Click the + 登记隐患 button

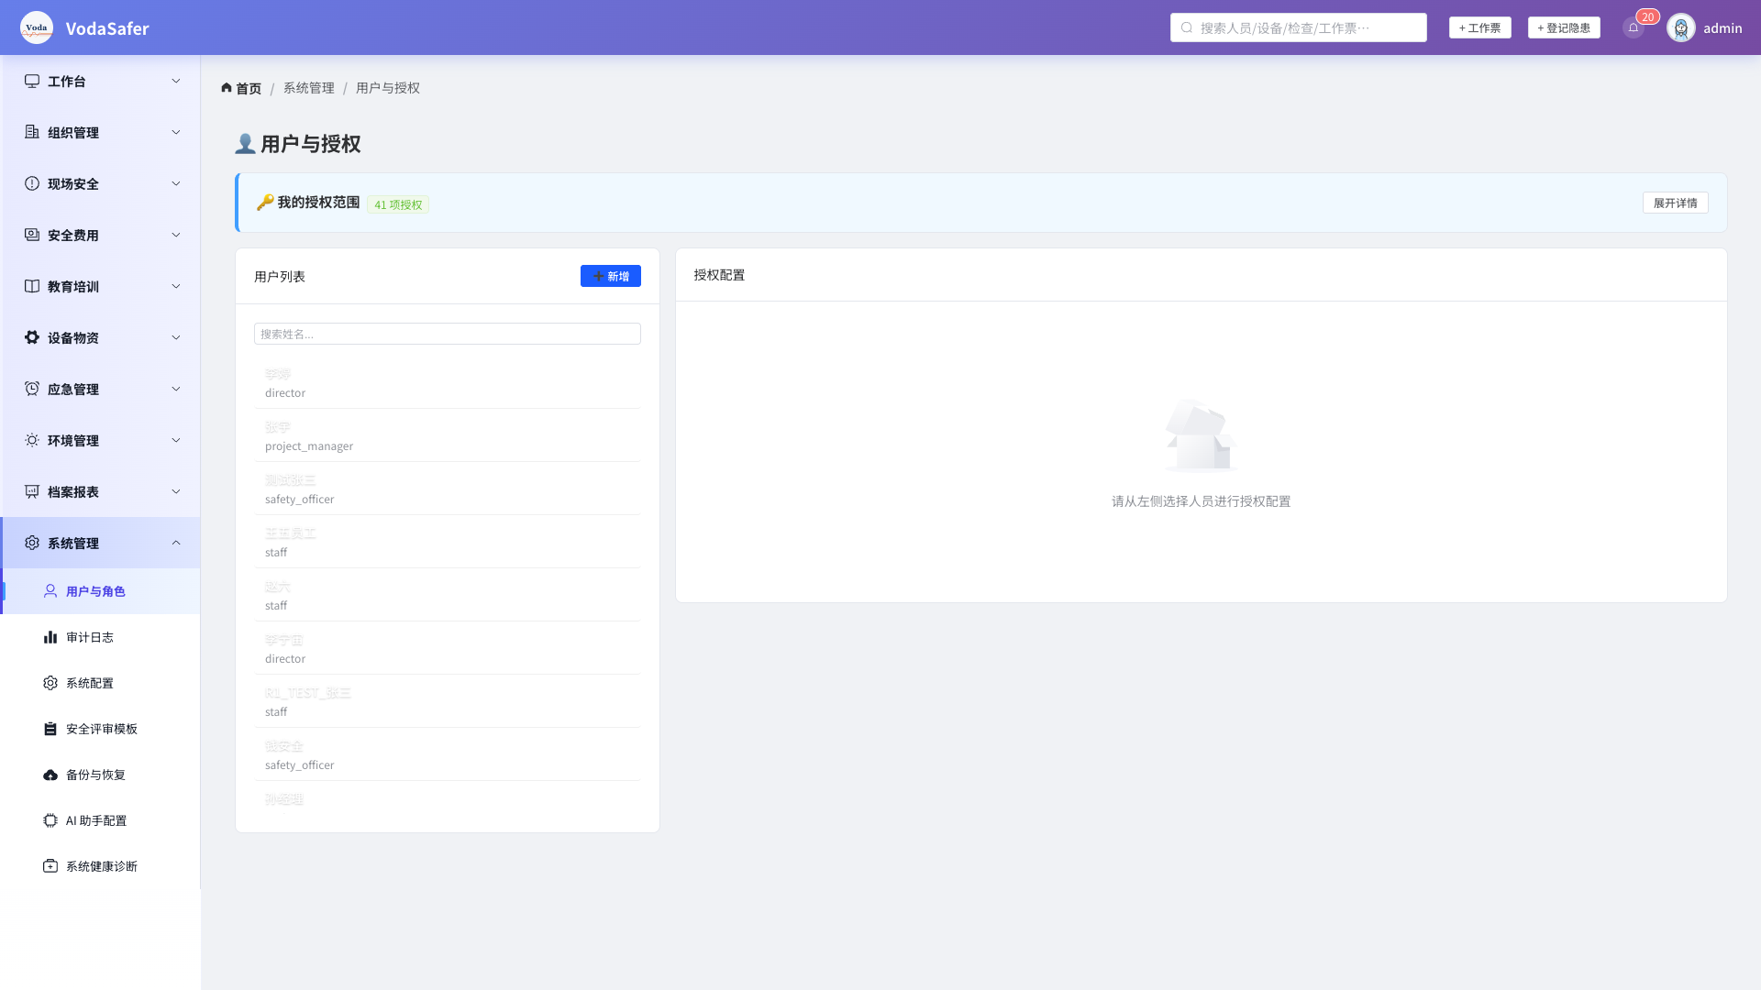pos(1564,27)
